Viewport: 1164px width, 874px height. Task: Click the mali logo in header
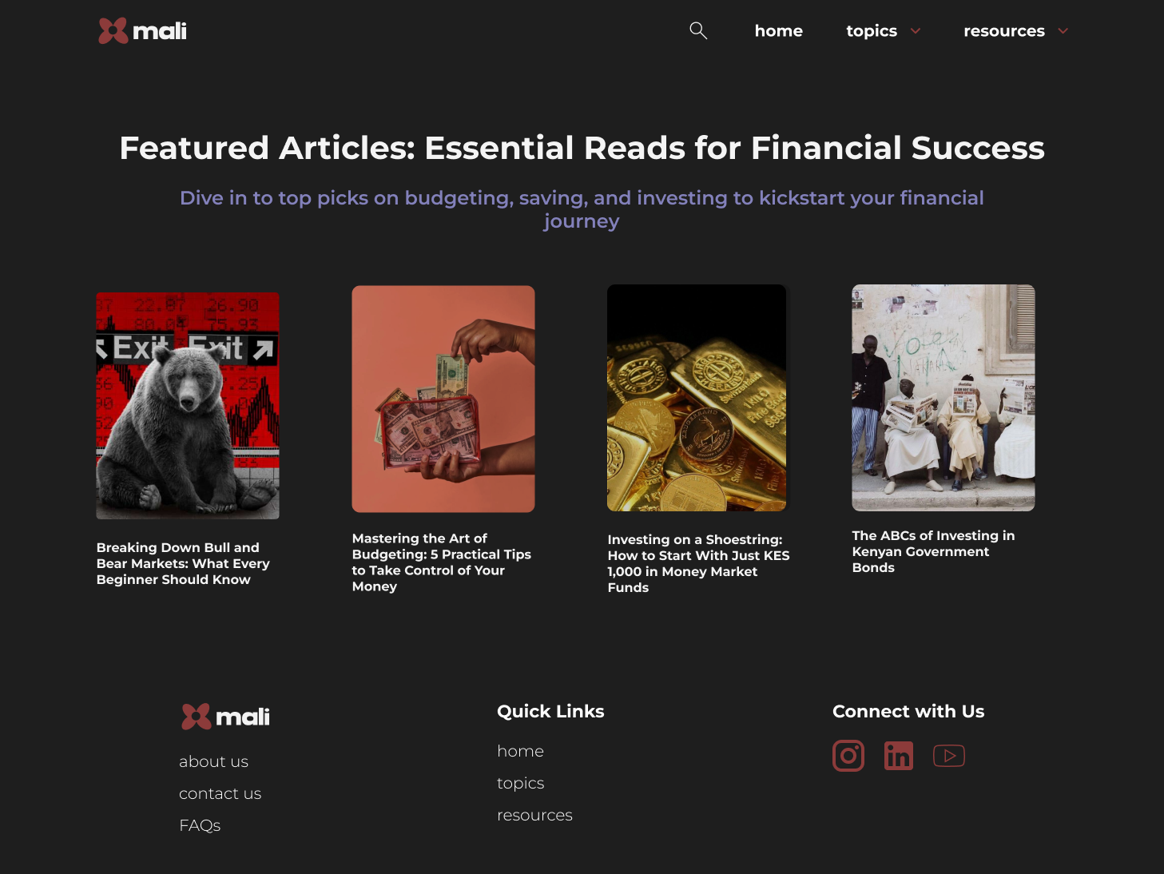[142, 31]
